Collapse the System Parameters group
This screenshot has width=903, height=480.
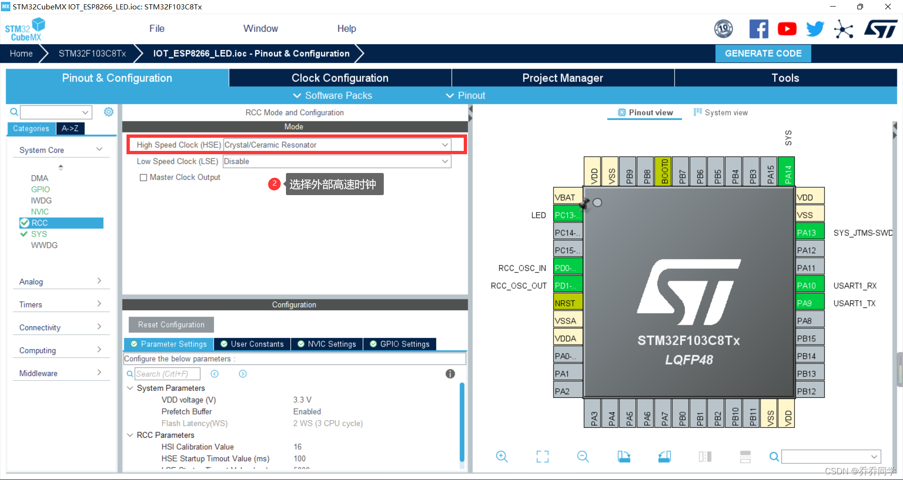coord(130,388)
